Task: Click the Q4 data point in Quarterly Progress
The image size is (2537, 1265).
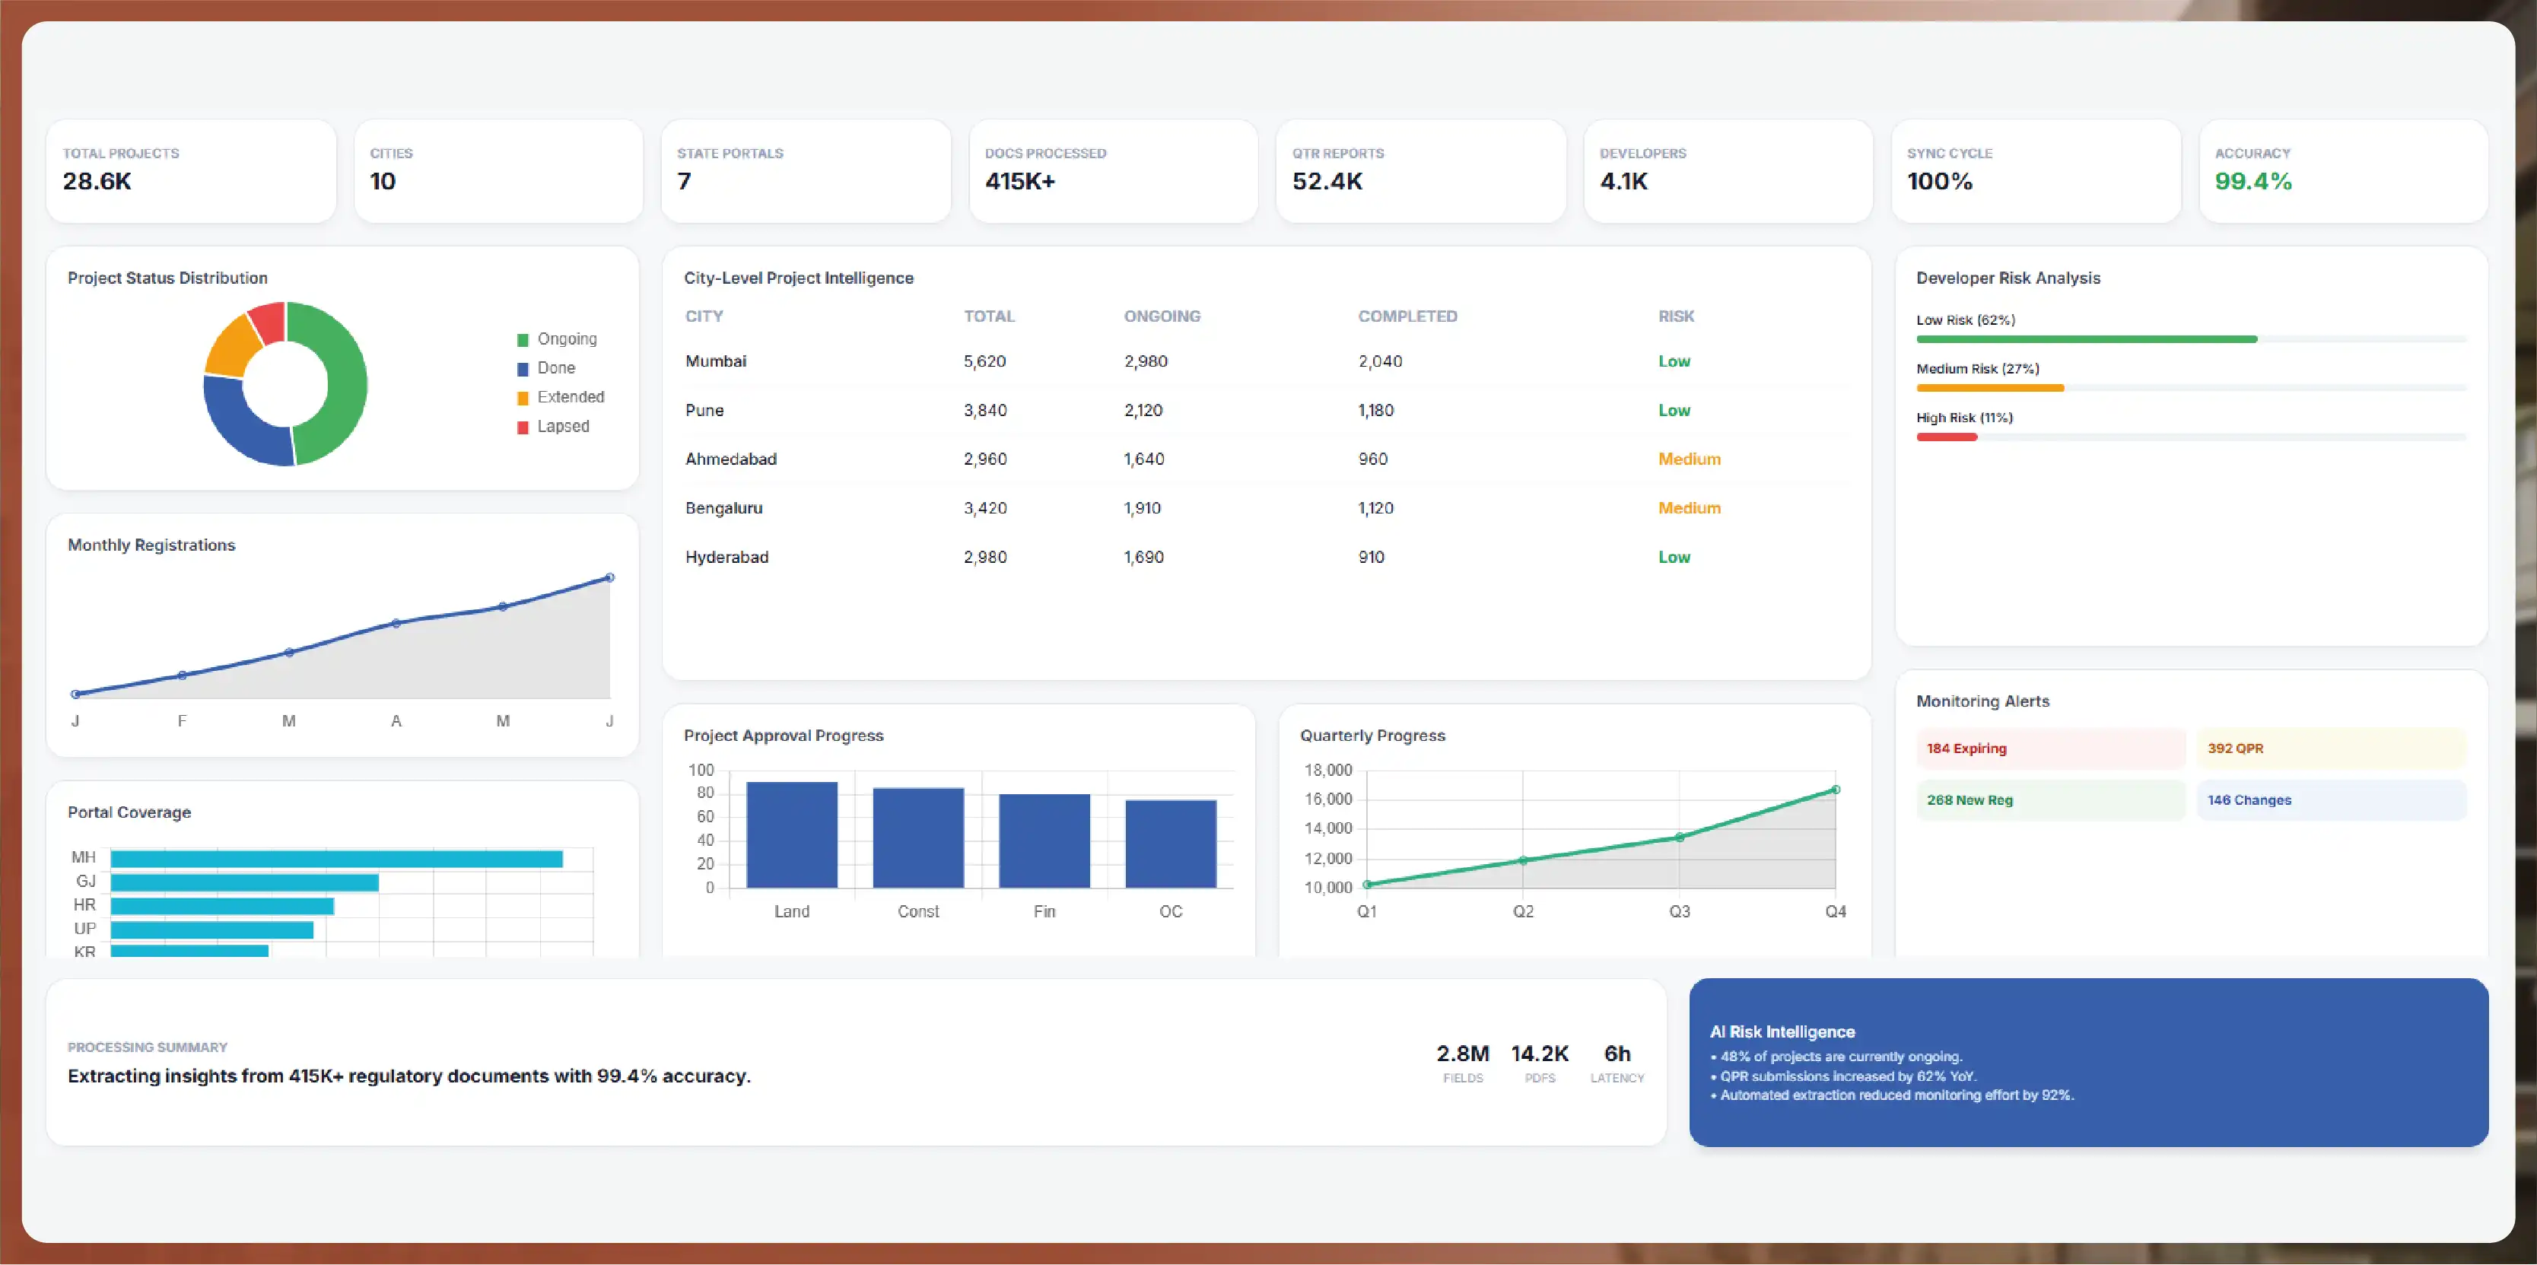Action: point(1836,790)
